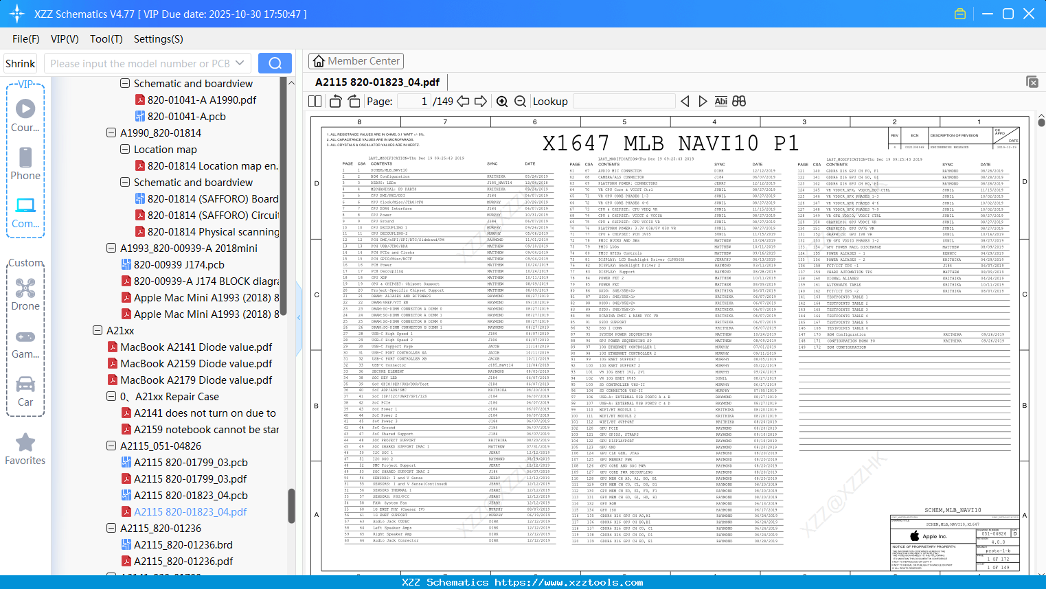The height and width of the screenshot is (589, 1046).
Task: Open A2115_820-01236.brd
Action: pyautogui.click(x=177, y=544)
